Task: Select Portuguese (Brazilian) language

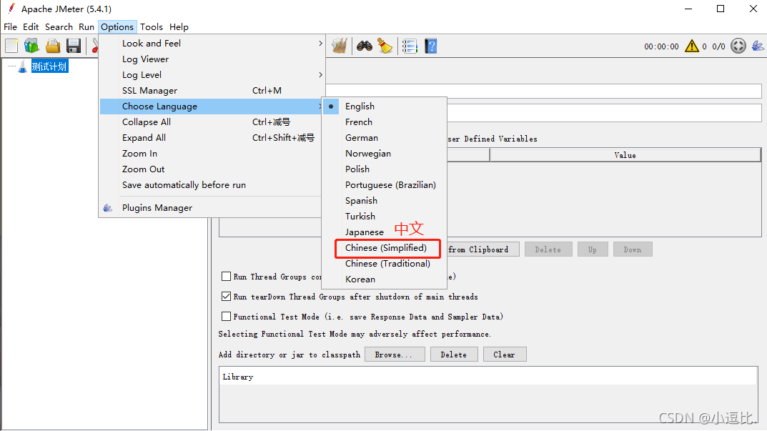Action: (x=384, y=185)
